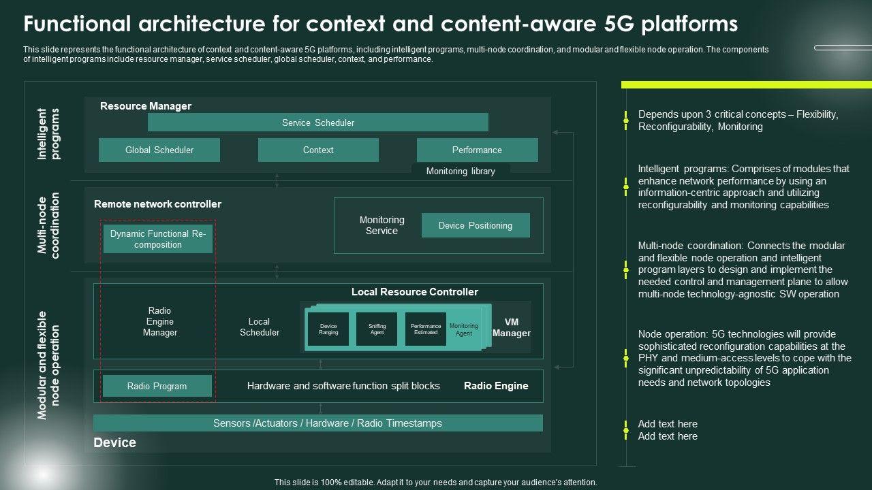Click the Performance Estimated tile

(x=426, y=329)
